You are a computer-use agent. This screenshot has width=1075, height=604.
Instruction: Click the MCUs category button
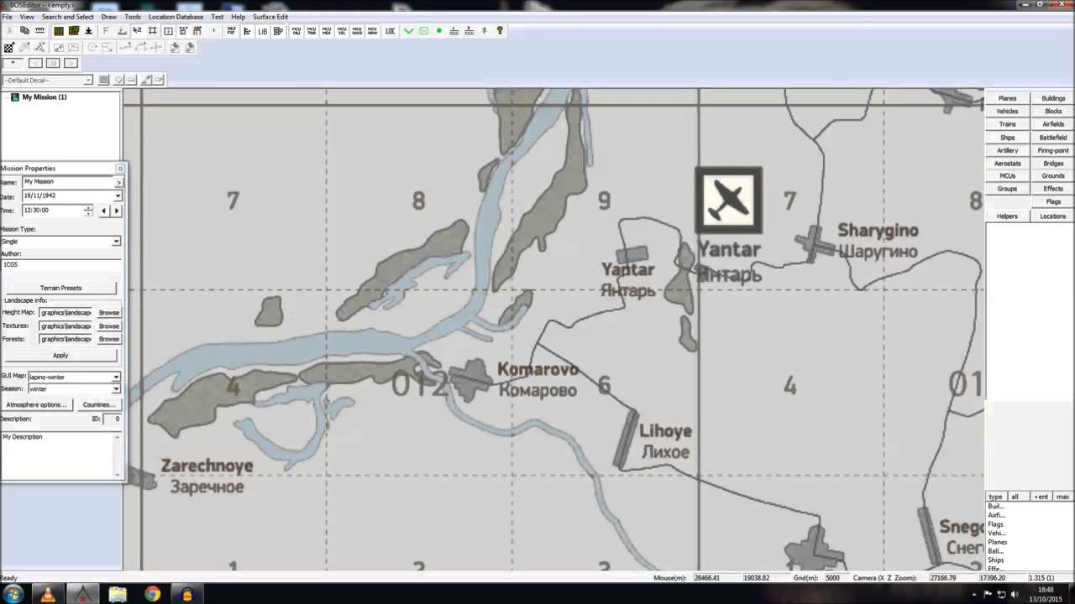[x=1007, y=176]
